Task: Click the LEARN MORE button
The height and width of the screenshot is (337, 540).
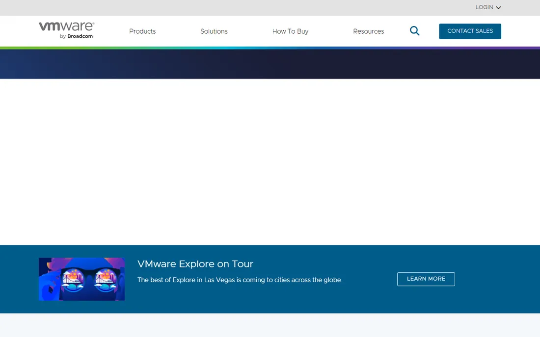Action: pyautogui.click(x=426, y=279)
